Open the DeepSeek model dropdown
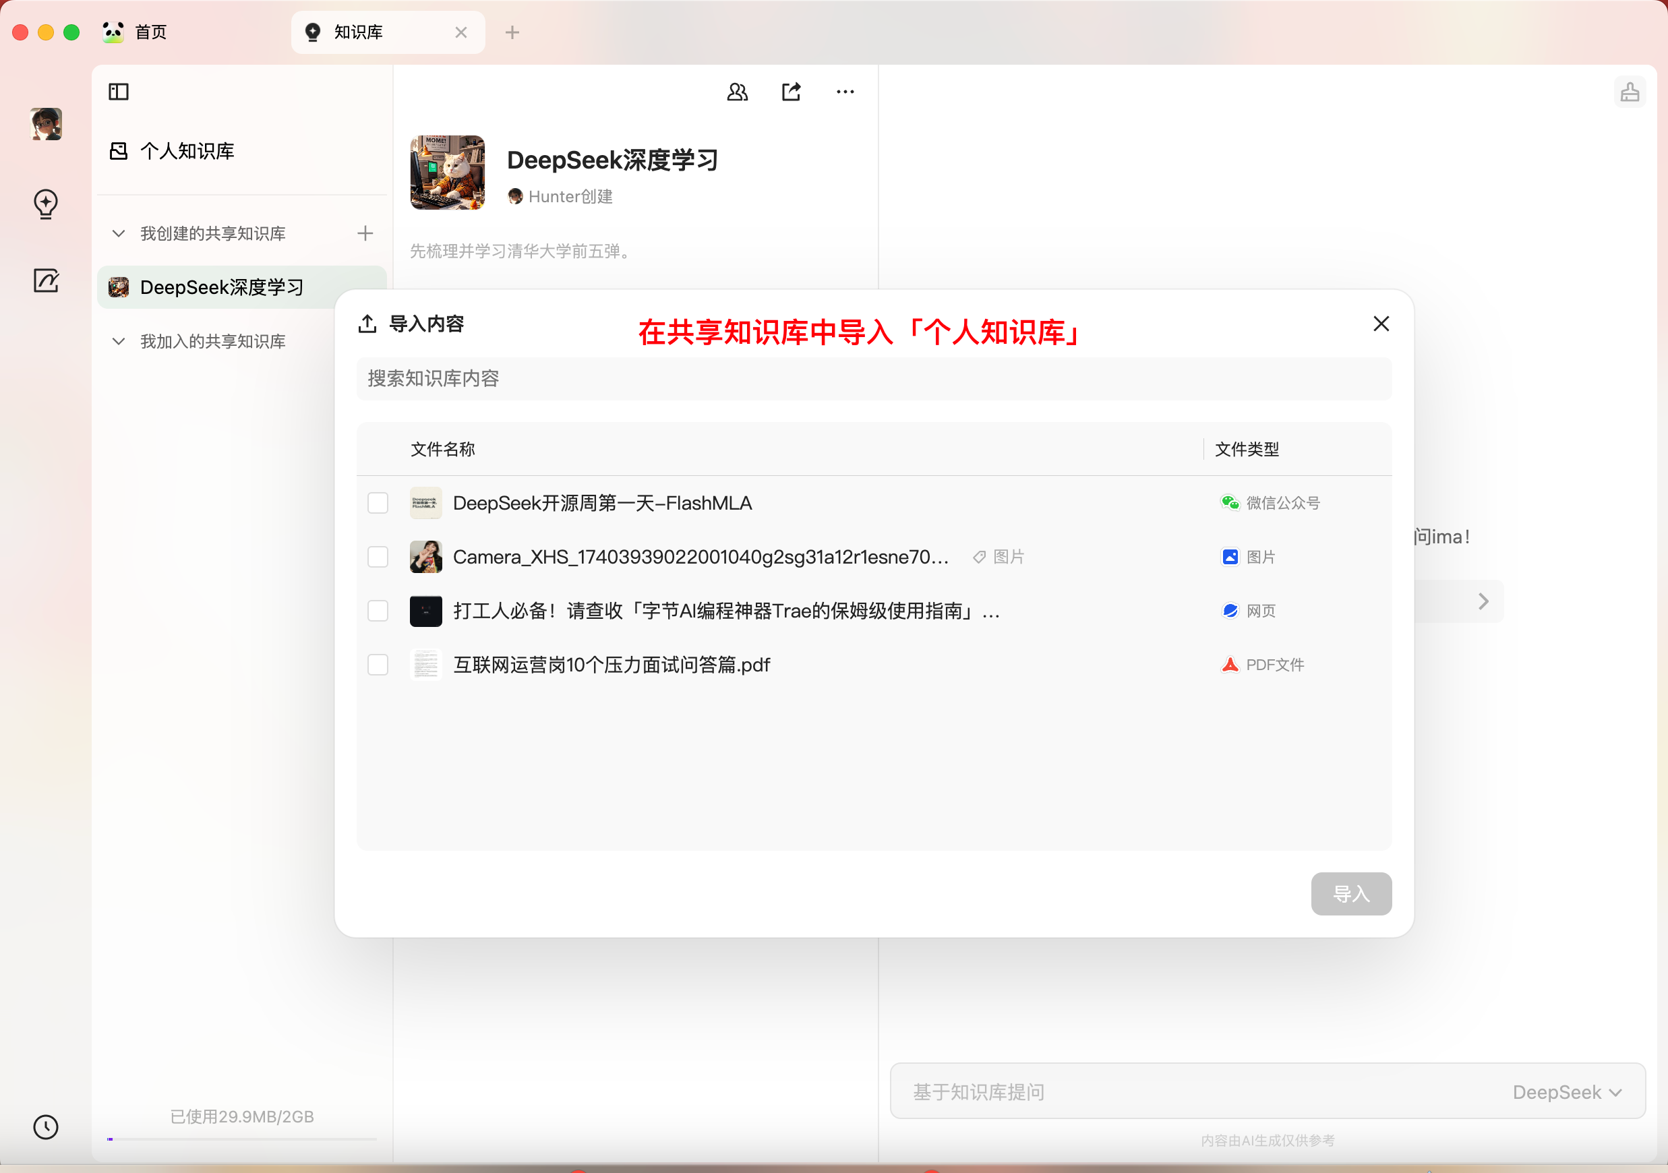Image resolution: width=1668 pixels, height=1173 pixels. pyautogui.click(x=1567, y=1091)
